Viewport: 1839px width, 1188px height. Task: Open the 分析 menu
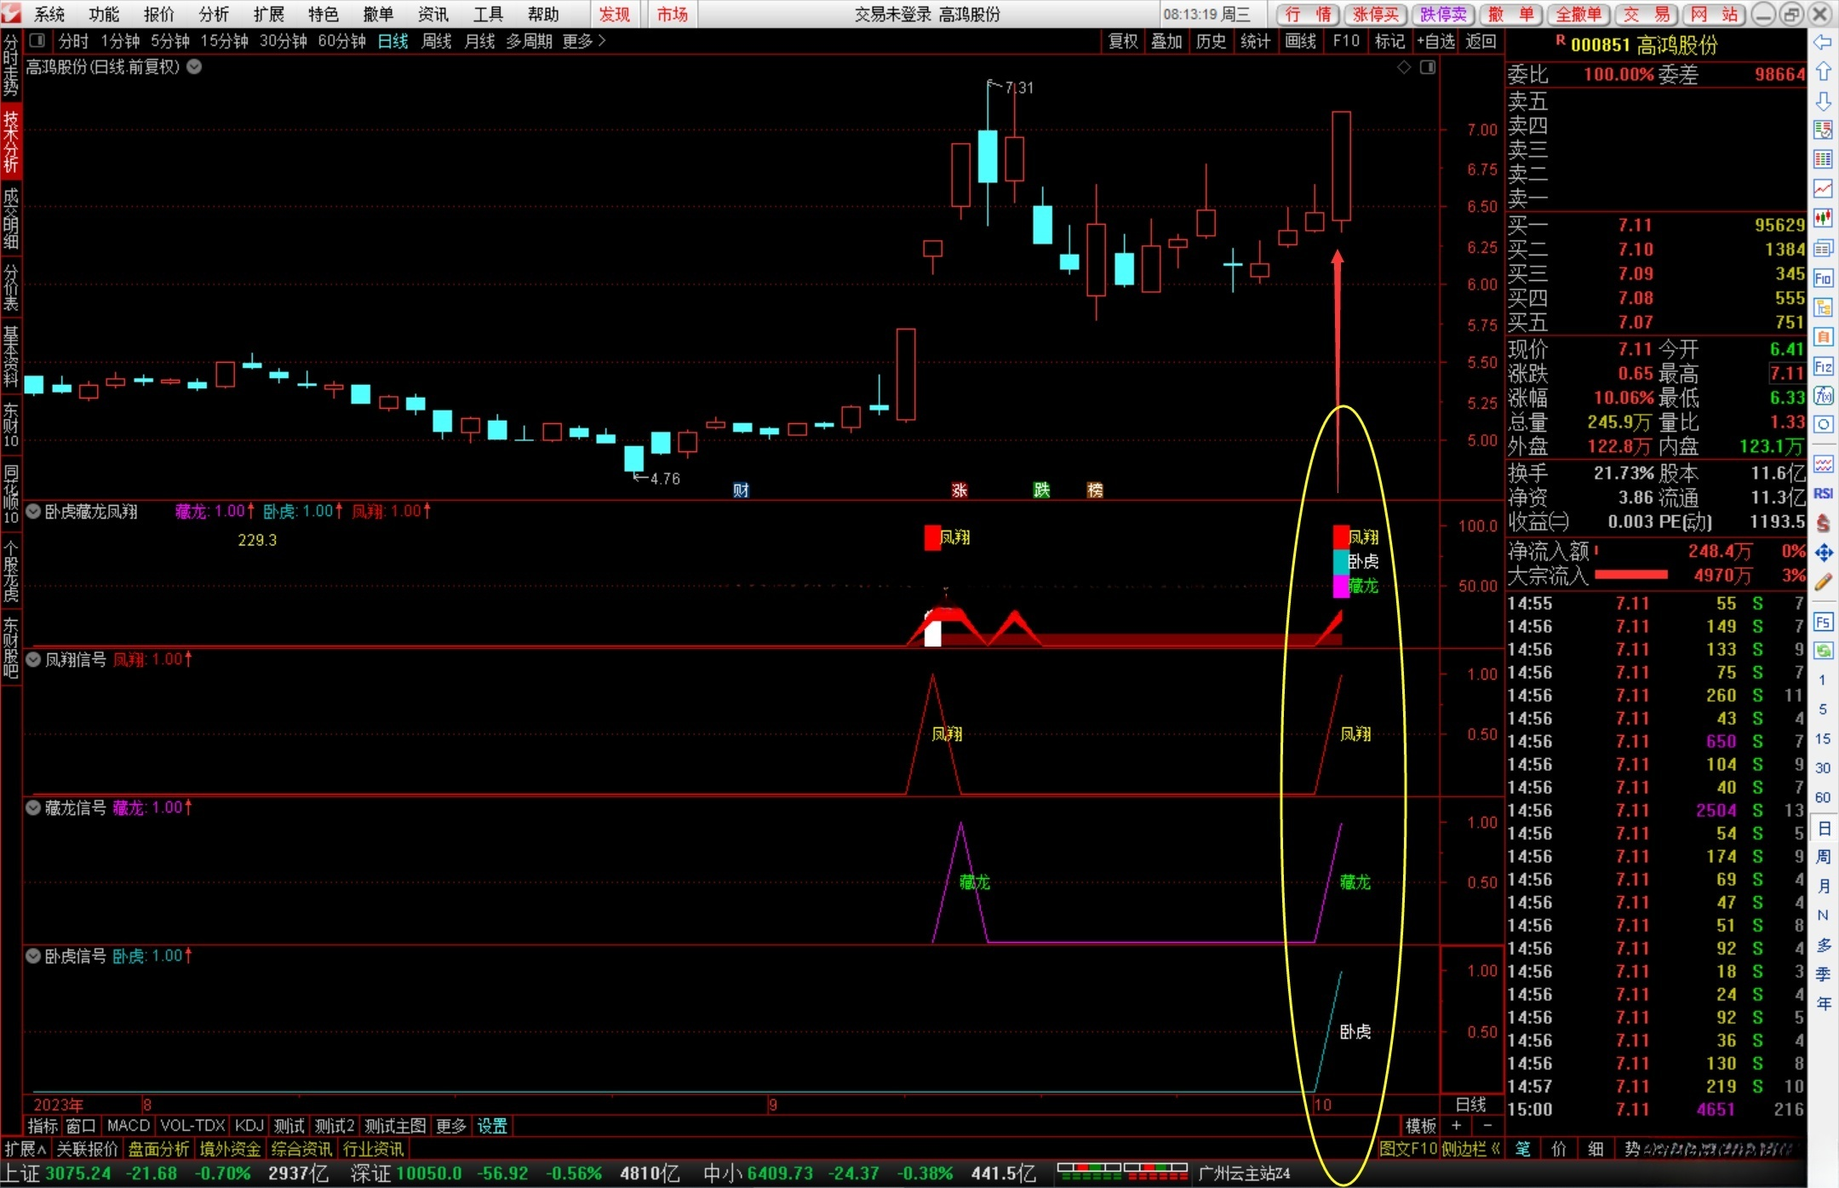point(214,14)
